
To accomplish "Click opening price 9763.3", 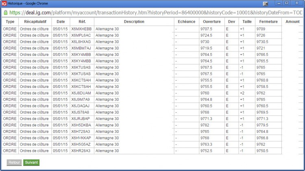I will point(206,144).
